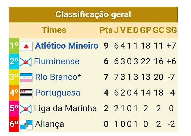Click the Minas Gerais flag icon
The image size is (191, 136).
click(26, 46)
